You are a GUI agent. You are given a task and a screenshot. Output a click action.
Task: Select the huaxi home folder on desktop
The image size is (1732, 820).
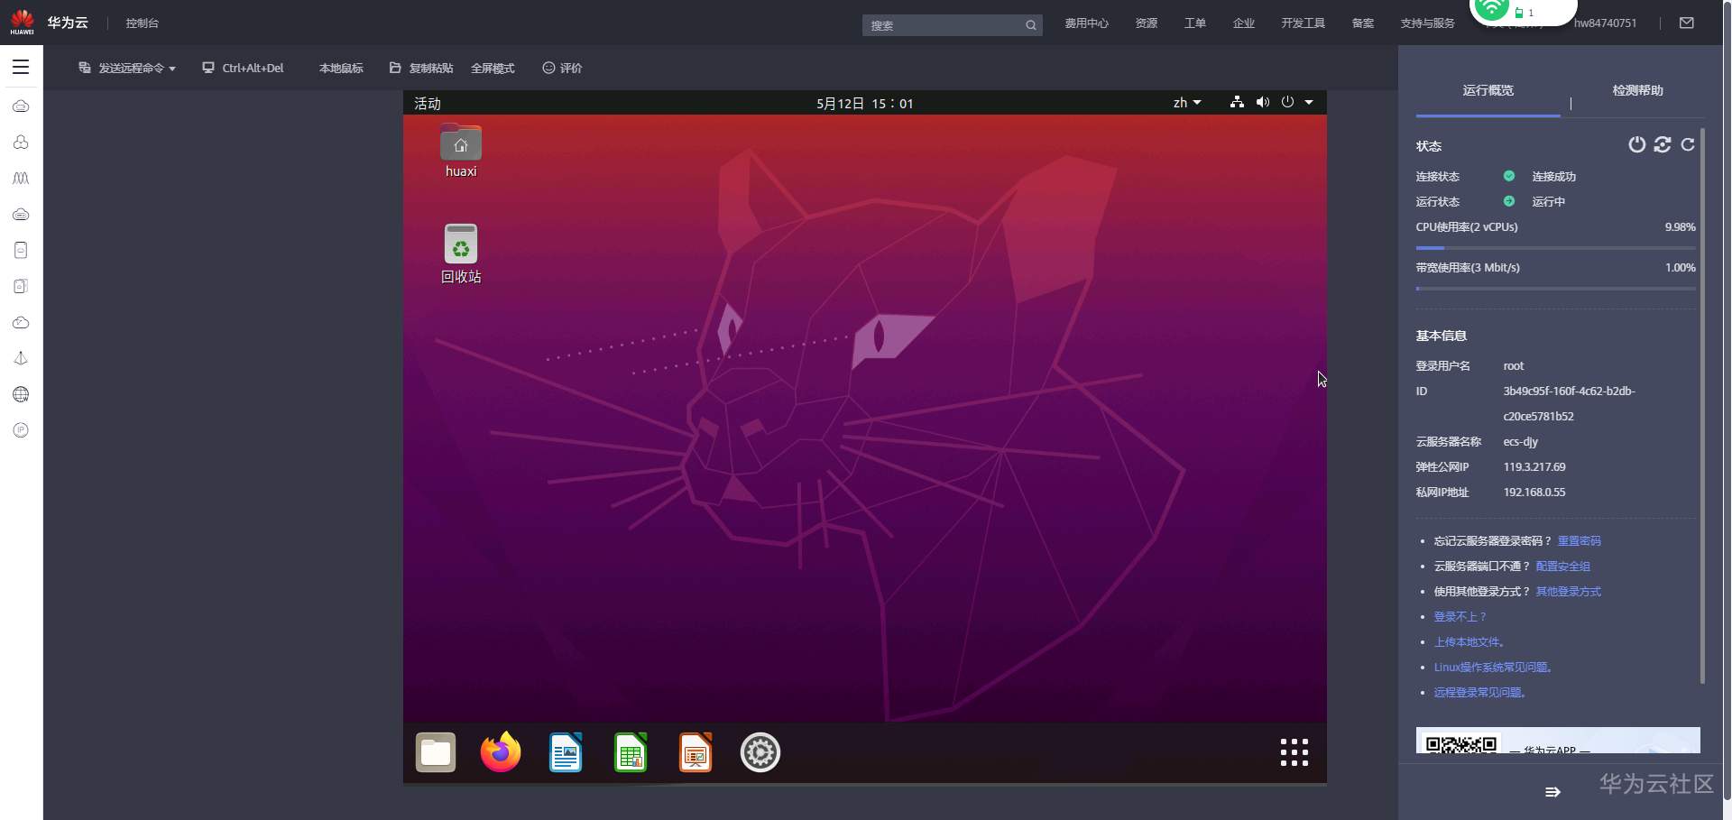pyautogui.click(x=461, y=151)
